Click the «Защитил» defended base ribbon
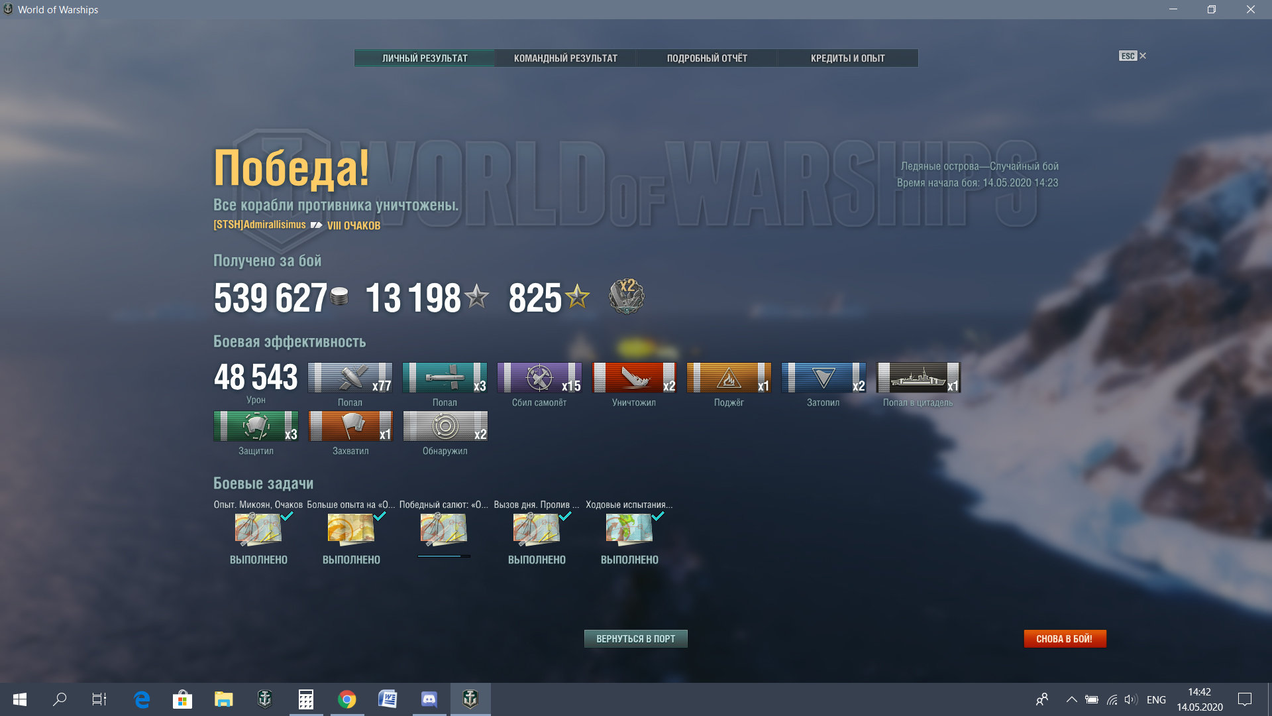This screenshot has width=1272, height=716. [x=256, y=426]
